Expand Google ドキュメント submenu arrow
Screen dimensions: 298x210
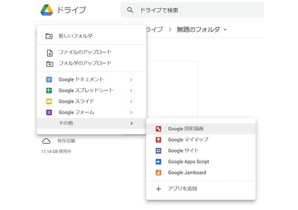131,79
